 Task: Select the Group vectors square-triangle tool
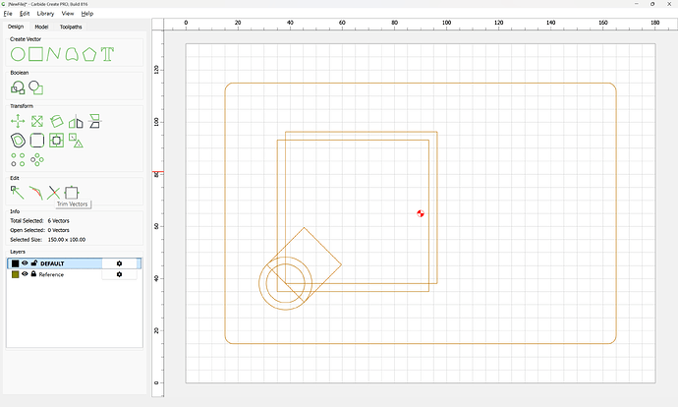click(x=76, y=141)
